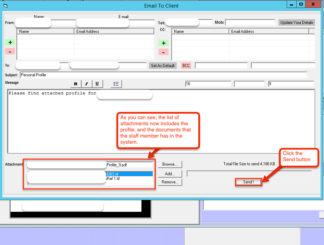Click Browse... to pick attachment
The height and width of the screenshot is (245, 324).
coord(170,165)
